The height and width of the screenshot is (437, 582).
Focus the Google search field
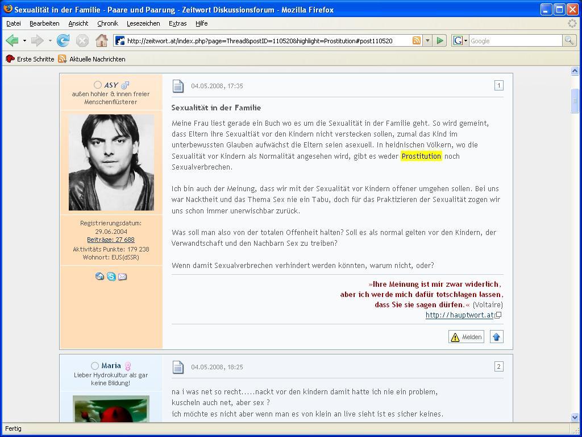pyautogui.click(x=516, y=41)
